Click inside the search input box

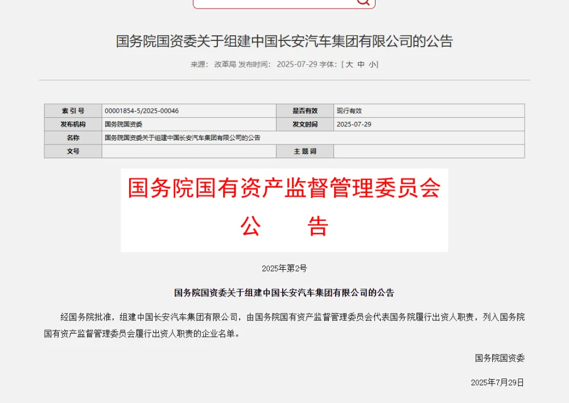(x=273, y=3)
